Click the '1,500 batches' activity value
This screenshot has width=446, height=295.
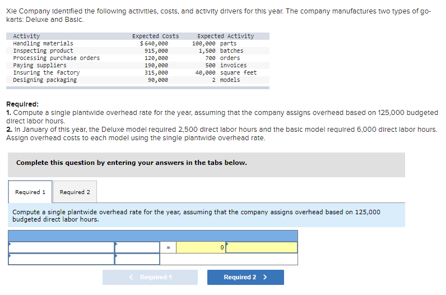[221, 50]
